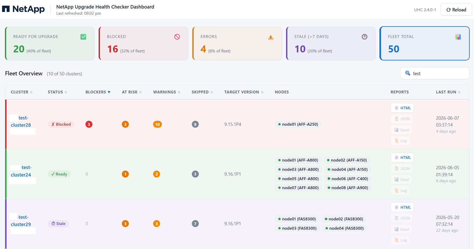Click node06 (AFF-C400) chip in test-cluster24
The height and width of the screenshot is (249, 474).
coord(347,179)
